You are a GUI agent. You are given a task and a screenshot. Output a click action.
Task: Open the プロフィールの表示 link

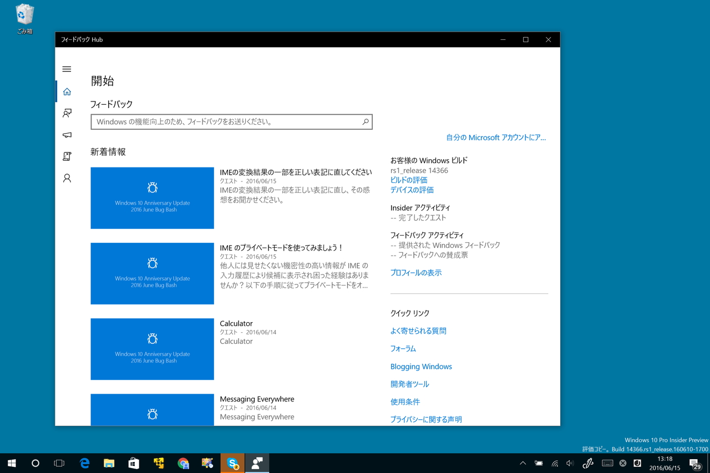[416, 272]
